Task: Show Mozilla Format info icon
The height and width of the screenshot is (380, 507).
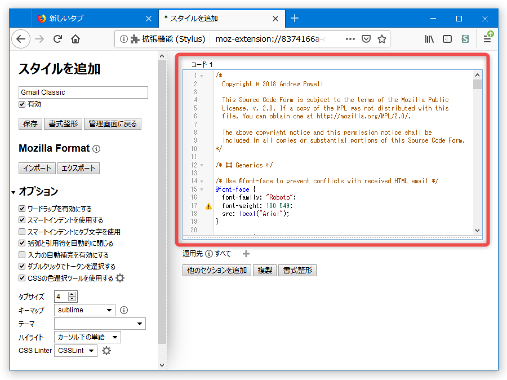Action: click(96, 149)
